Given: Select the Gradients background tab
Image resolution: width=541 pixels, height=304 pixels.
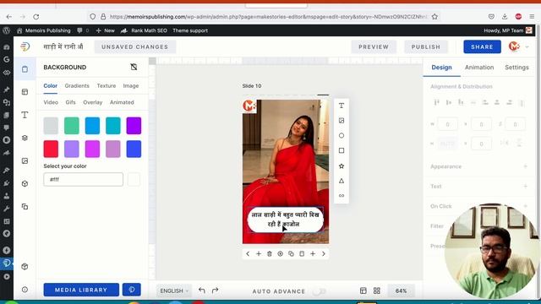Looking at the screenshot, I should pyautogui.click(x=77, y=86).
